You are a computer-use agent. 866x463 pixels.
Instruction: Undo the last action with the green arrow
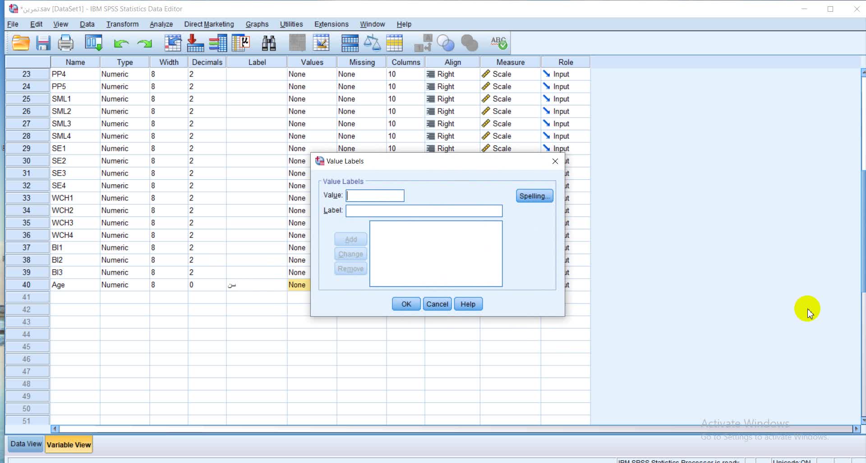[x=121, y=44]
